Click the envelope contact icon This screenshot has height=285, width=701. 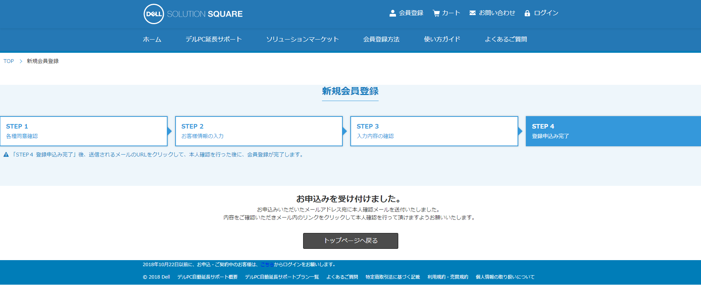(x=472, y=13)
